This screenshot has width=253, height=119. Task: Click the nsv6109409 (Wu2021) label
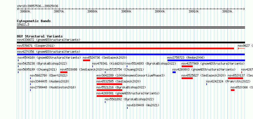143,105
